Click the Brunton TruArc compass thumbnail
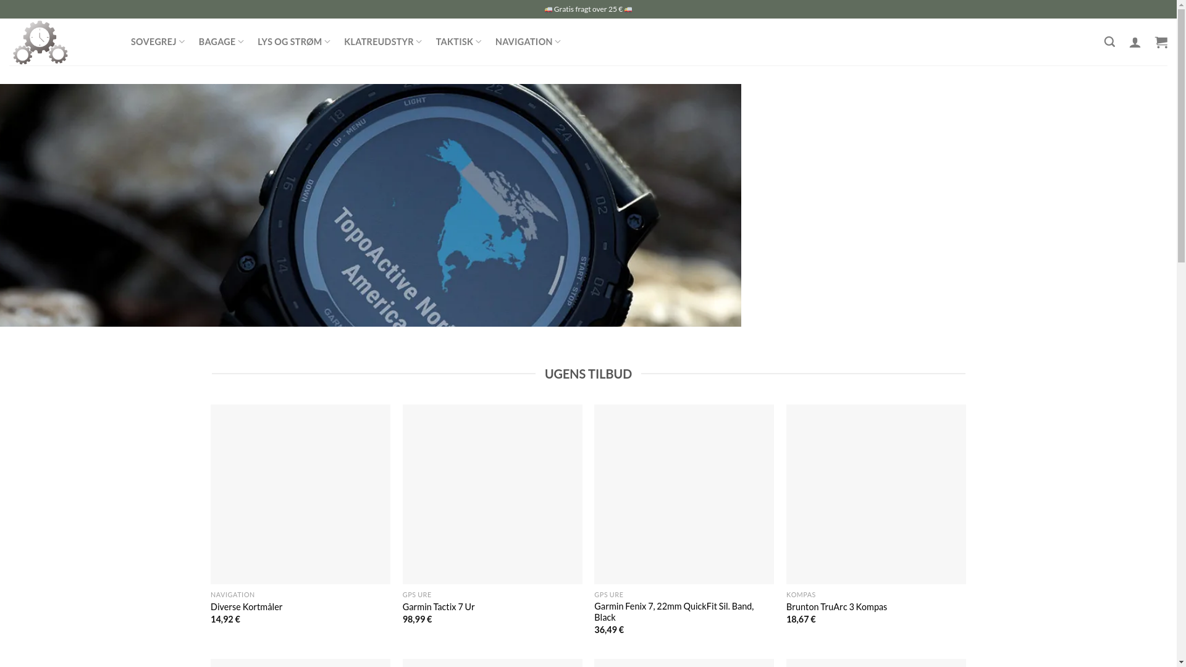Screen dimensions: 1186x667 [876, 494]
